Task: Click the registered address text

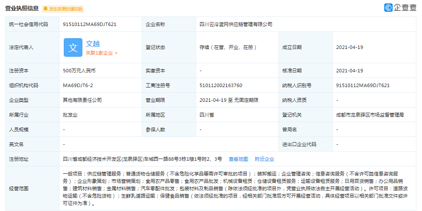Action: point(142,159)
